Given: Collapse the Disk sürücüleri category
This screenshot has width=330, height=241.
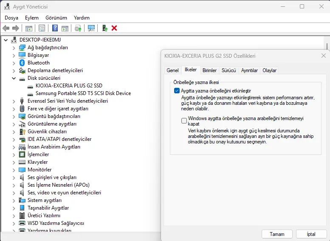Looking at the screenshot, I should [14, 78].
